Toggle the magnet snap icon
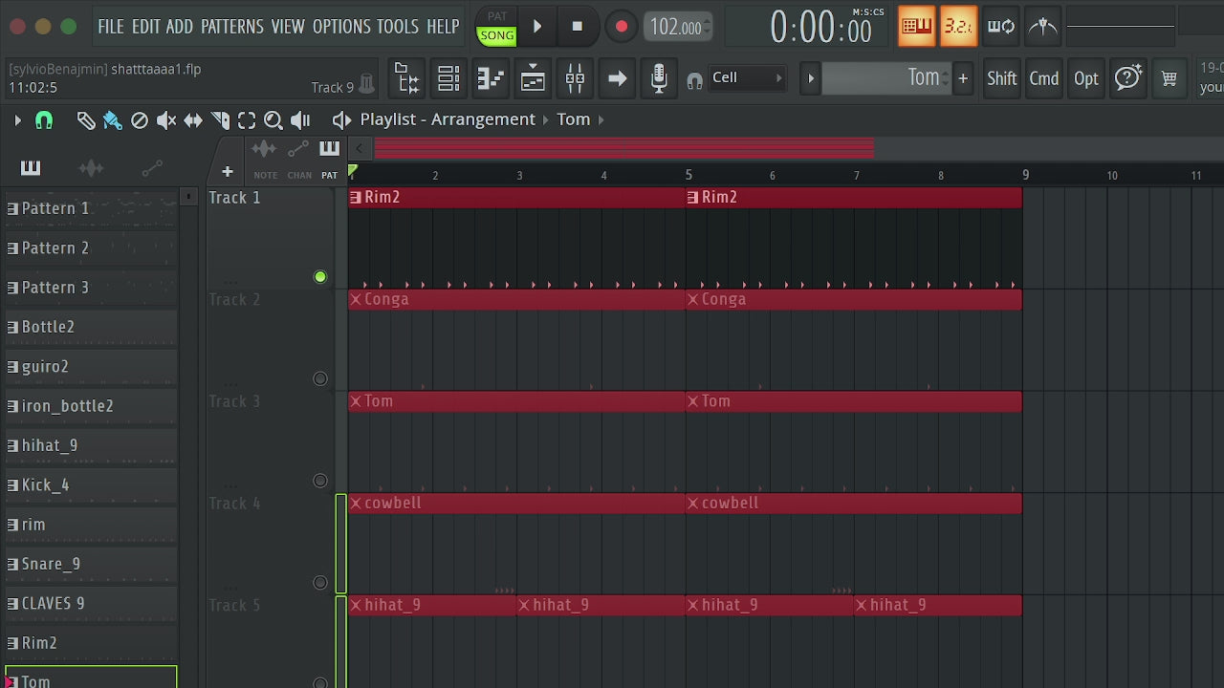1224x688 pixels. [x=44, y=119]
